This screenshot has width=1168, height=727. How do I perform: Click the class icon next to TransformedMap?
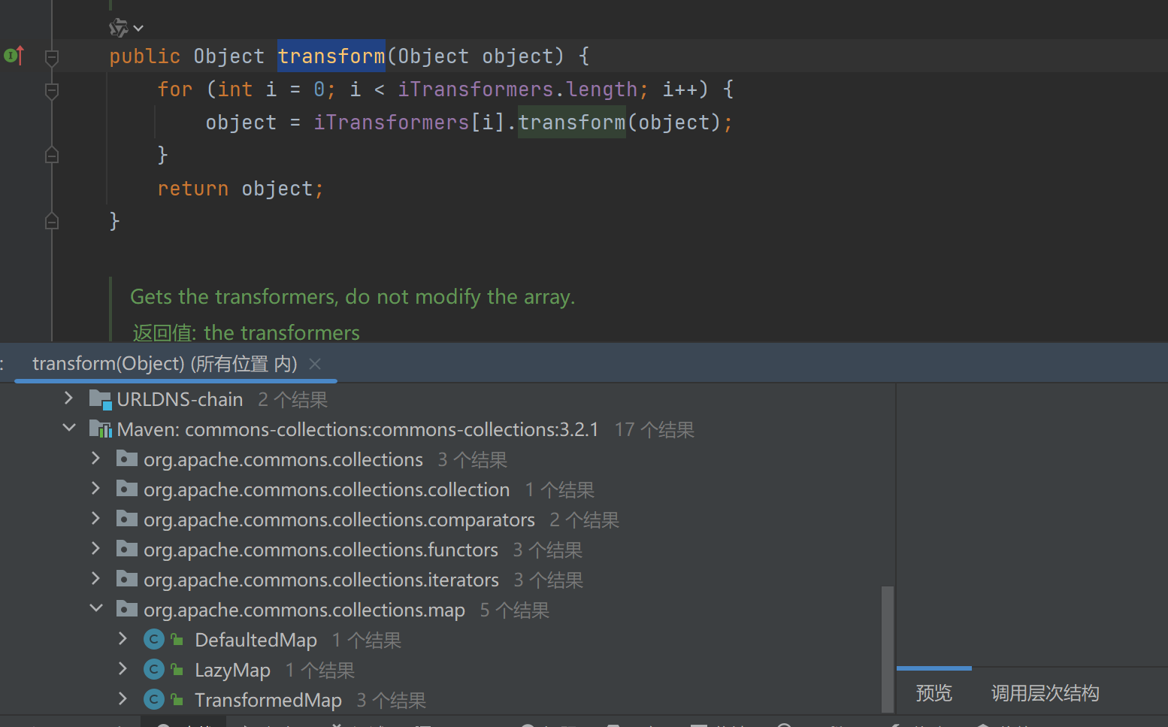coord(154,699)
